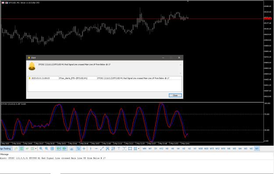Switch to M5 timeframe
This screenshot has width=274, height=174.
(x=235, y=149)
